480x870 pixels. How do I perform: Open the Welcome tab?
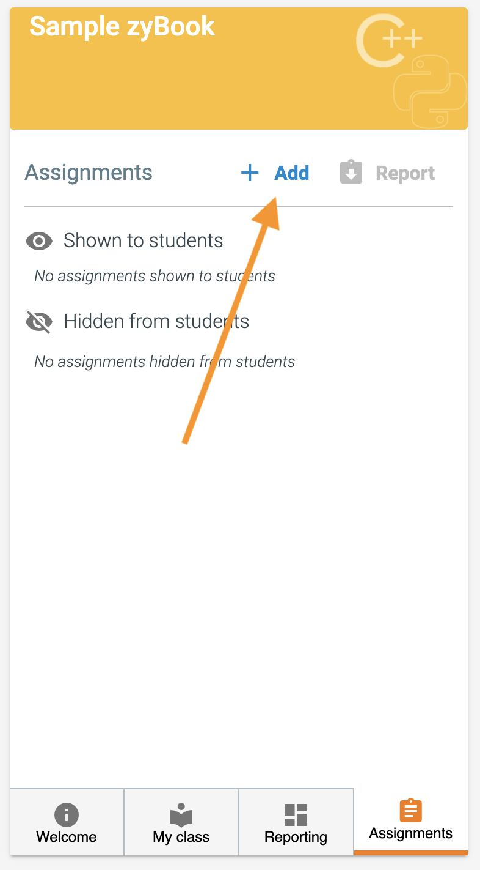(x=67, y=822)
